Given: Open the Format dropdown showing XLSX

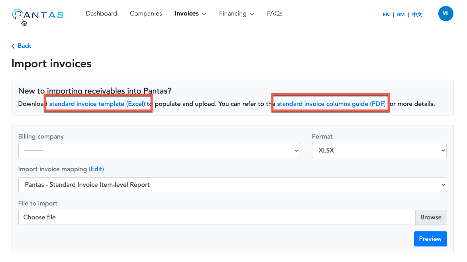Looking at the screenshot, I should (379, 151).
